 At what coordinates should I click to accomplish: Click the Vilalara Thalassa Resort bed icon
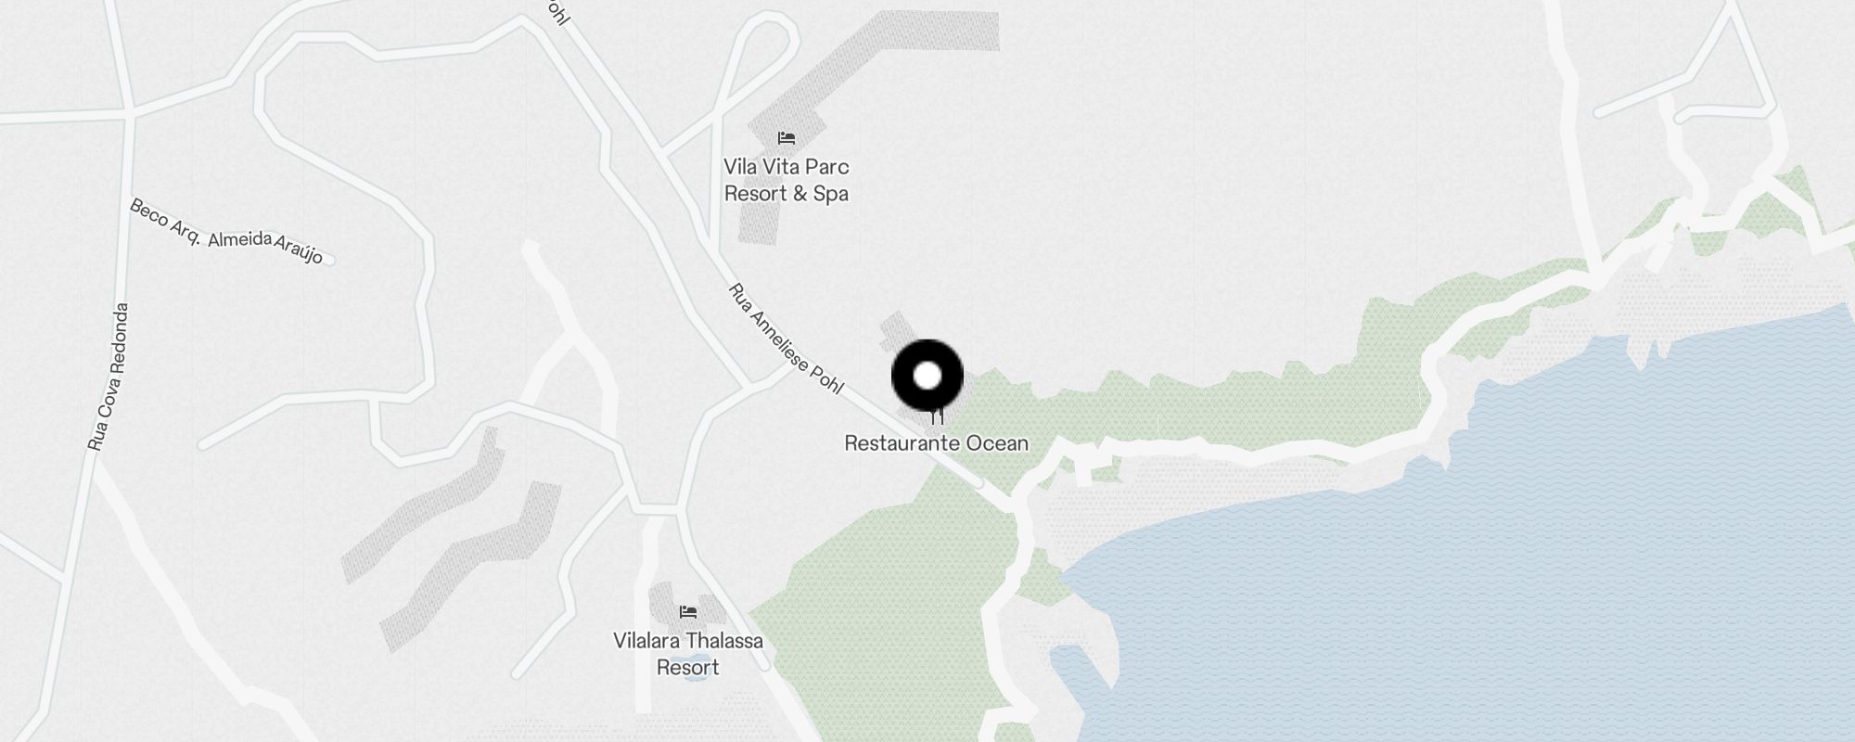(688, 612)
